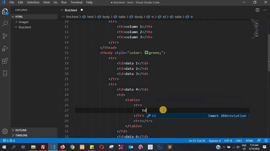Open Sticky Notes from the taskbar
Image resolution: width=270 pixels, height=151 pixels.
click(92, 147)
